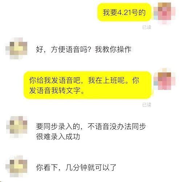
Task: Select the yellow bubble "我要4.21号的"
Action: (124, 12)
